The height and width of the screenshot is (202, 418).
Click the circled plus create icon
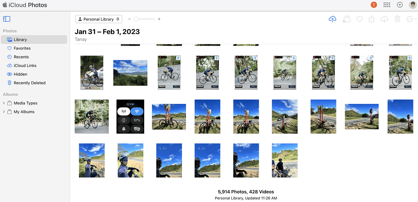[400, 5]
